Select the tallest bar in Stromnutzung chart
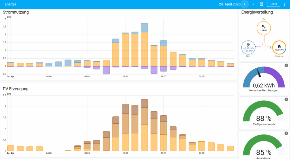The height and width of the screenshot is (159, 290). pyautogui.click(x=144, y=45)
